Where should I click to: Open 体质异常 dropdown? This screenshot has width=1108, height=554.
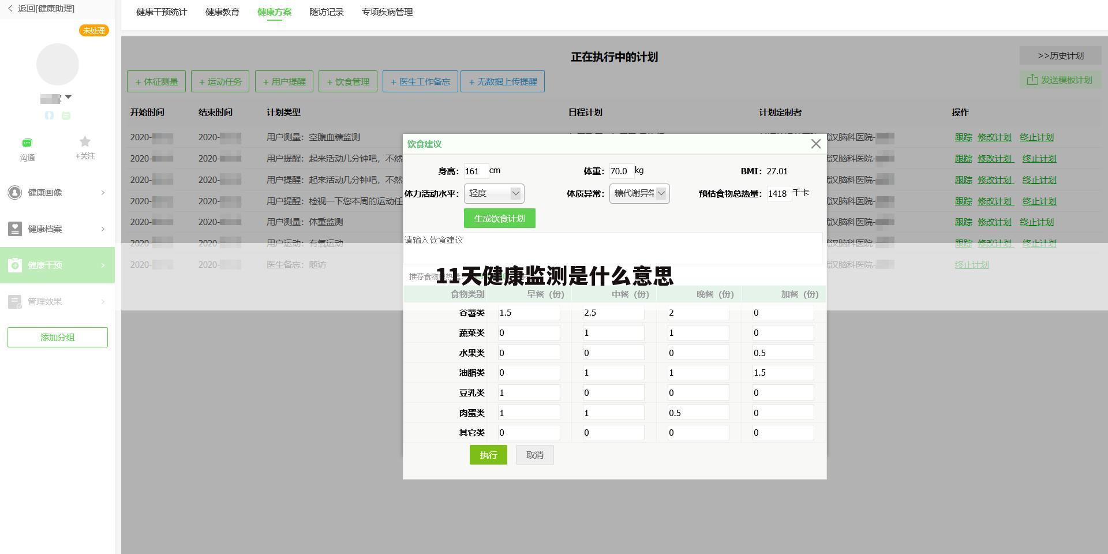tap(639, 193)
